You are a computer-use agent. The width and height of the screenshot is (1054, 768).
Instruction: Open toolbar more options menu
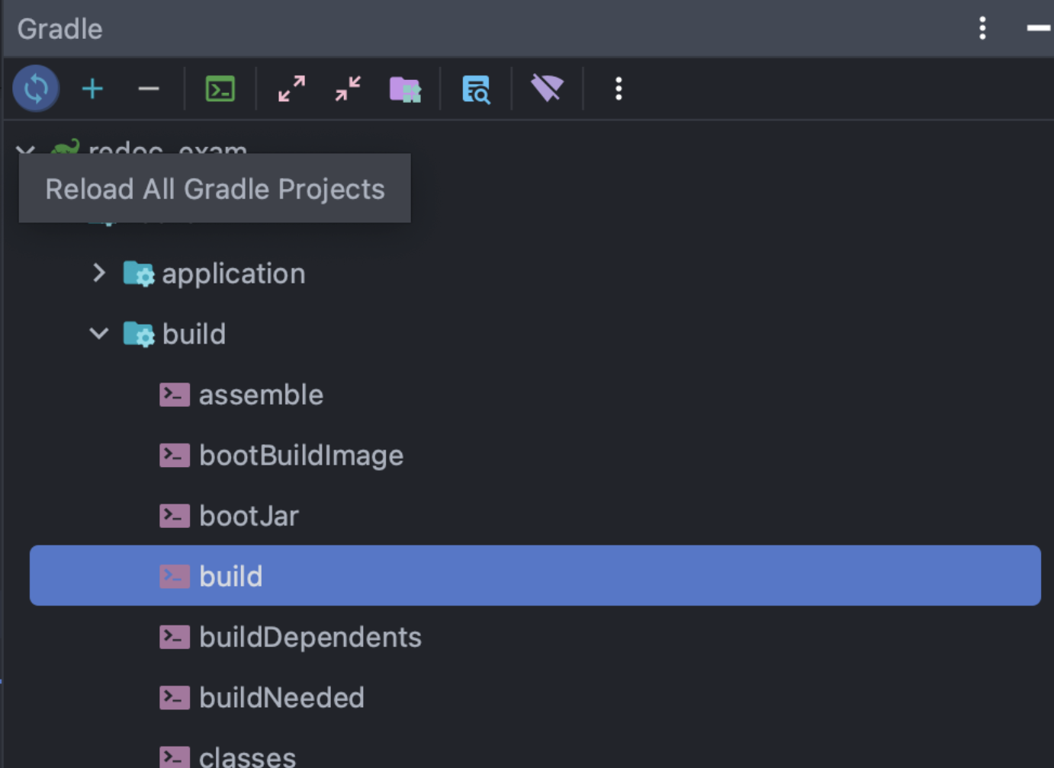(619, 89)
